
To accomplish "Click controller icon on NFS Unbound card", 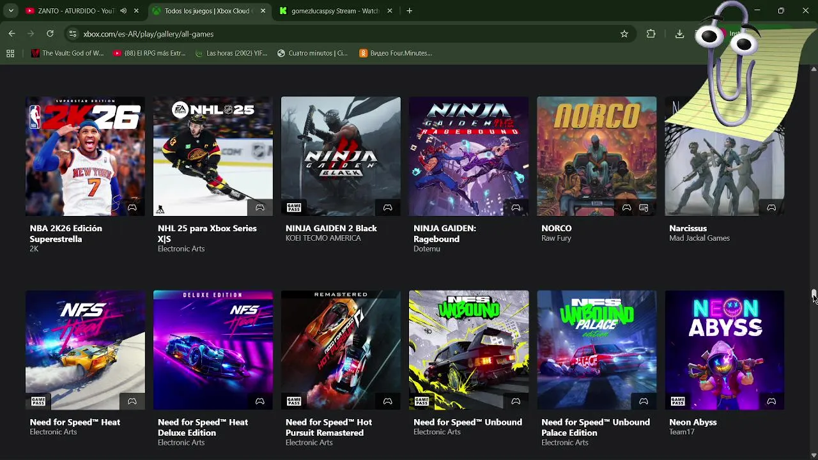I will tap(516, 401).
